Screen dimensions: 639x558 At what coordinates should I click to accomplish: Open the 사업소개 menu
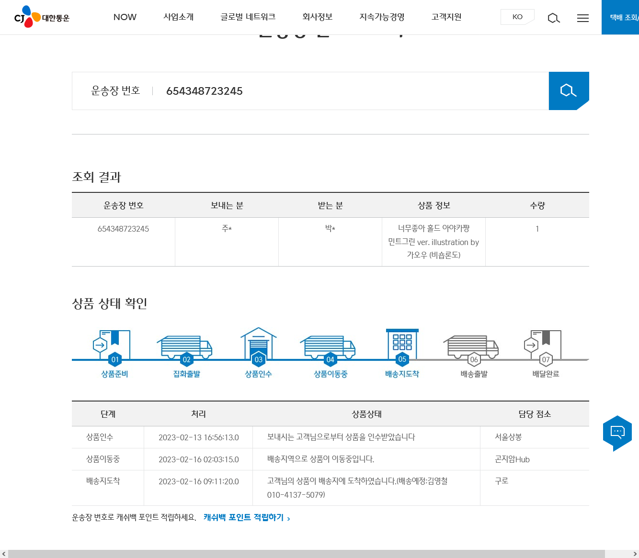(x=178, y=17)
